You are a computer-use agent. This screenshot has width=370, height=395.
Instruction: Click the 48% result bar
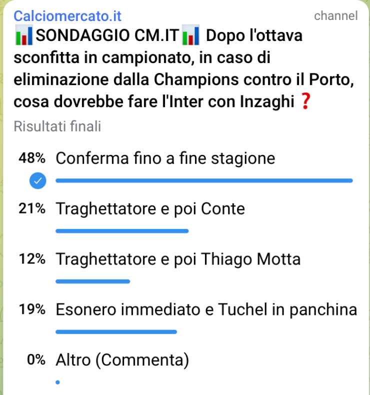[204, 180]
